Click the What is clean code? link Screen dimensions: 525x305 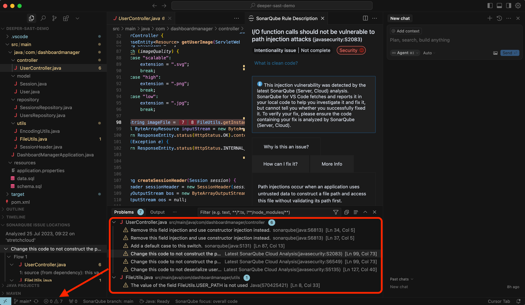[276, 63]
